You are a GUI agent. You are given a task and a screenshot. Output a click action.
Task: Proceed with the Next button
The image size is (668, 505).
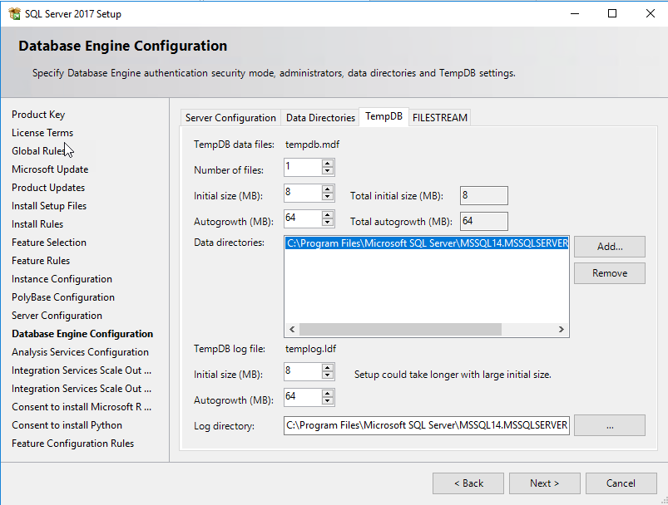click(x=544, y=483)
